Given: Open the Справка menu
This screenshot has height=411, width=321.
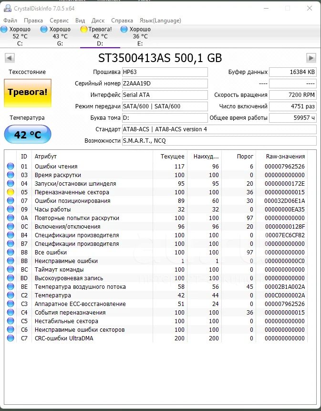Looking at the screenshot, I should pos(122,21).
